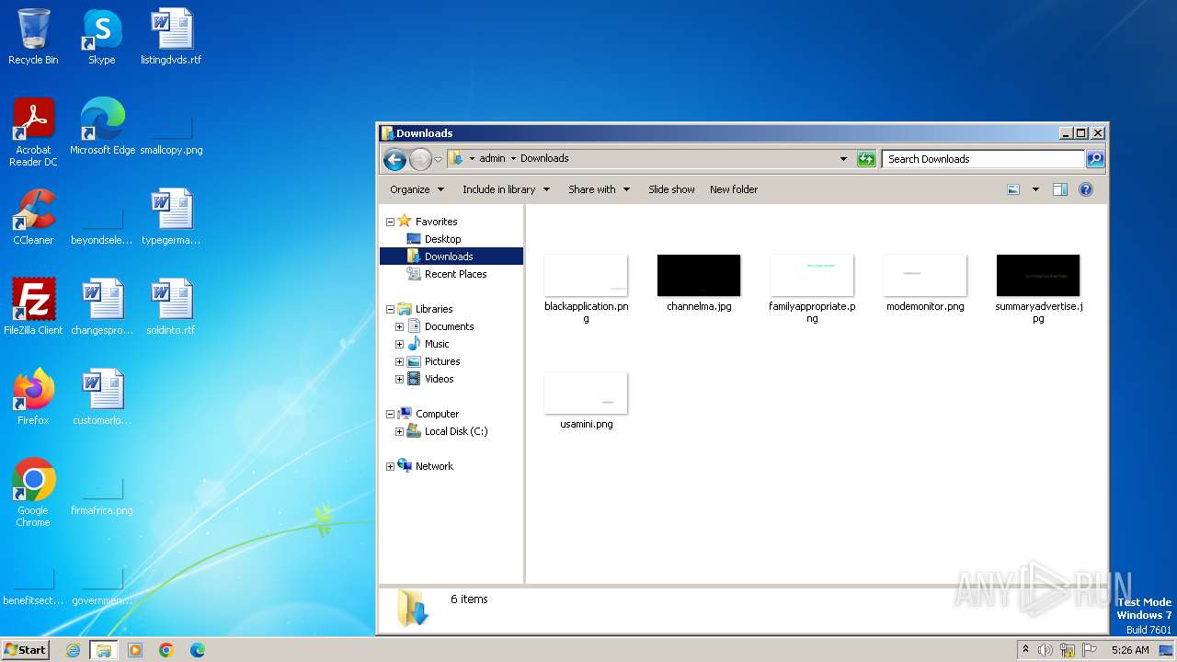Viewport: 1177px width, 662px height.
Task: Open Internet Explorer from taskbar
Action: point(74,650)
